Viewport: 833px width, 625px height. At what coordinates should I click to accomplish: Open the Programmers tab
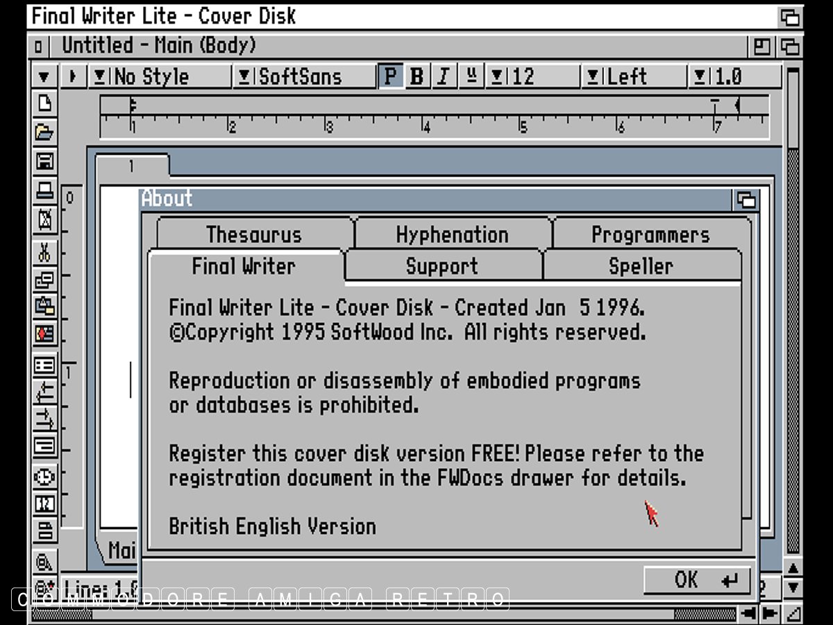tap(650, 235)
